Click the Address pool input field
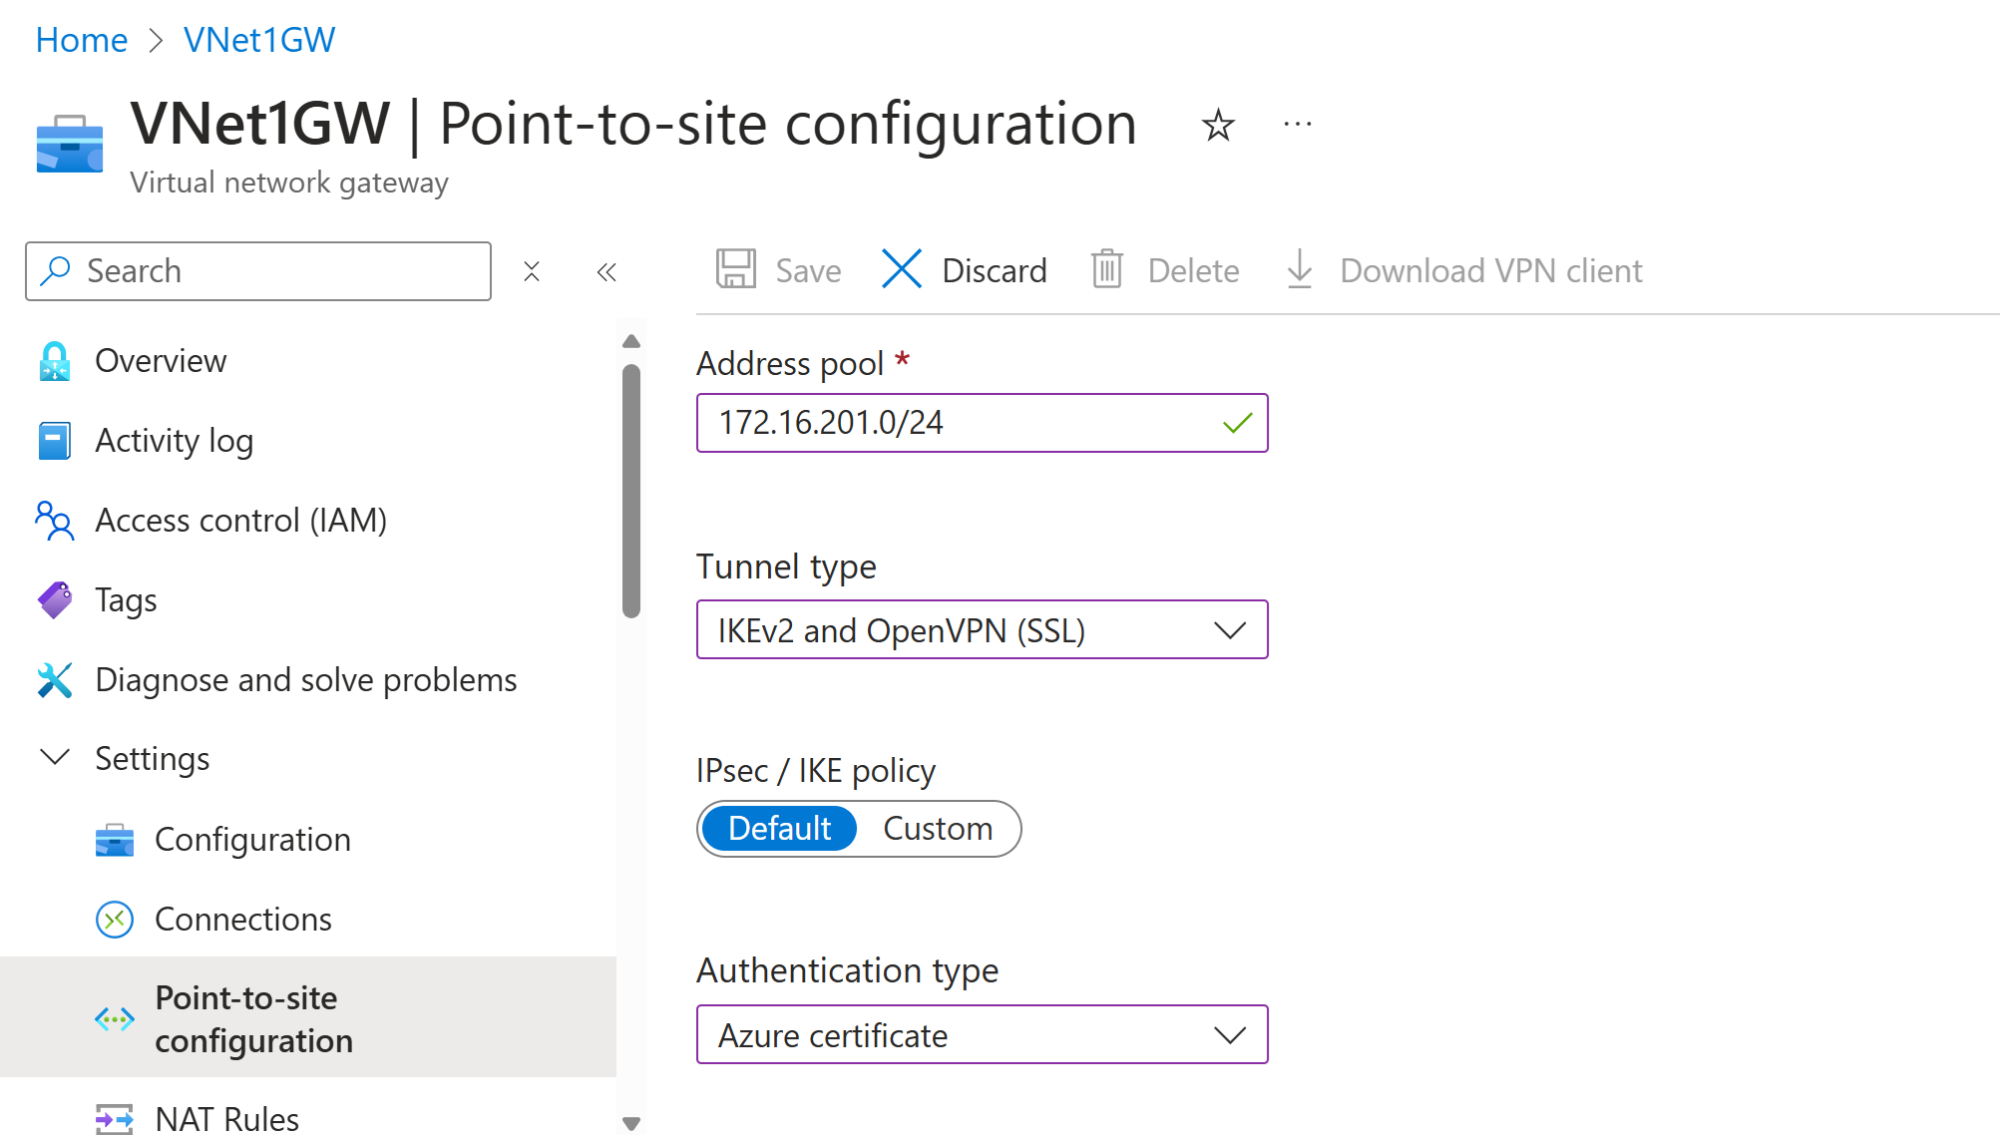The image size is (2000, 1135). [x=958, y=423]
